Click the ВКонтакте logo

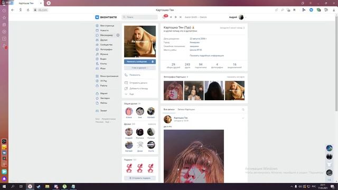pos(106,17)
